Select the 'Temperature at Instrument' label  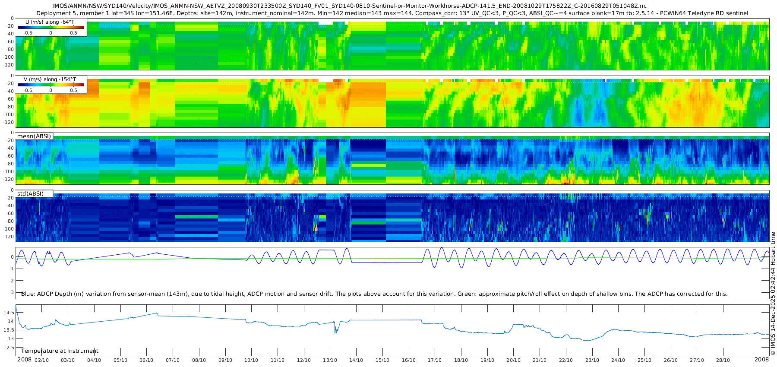[60, 351]
